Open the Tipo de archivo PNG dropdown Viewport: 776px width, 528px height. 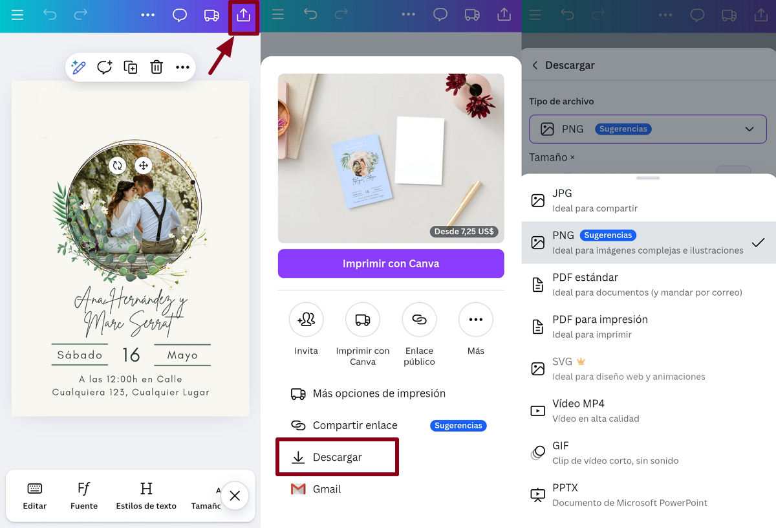coord(648,129)
